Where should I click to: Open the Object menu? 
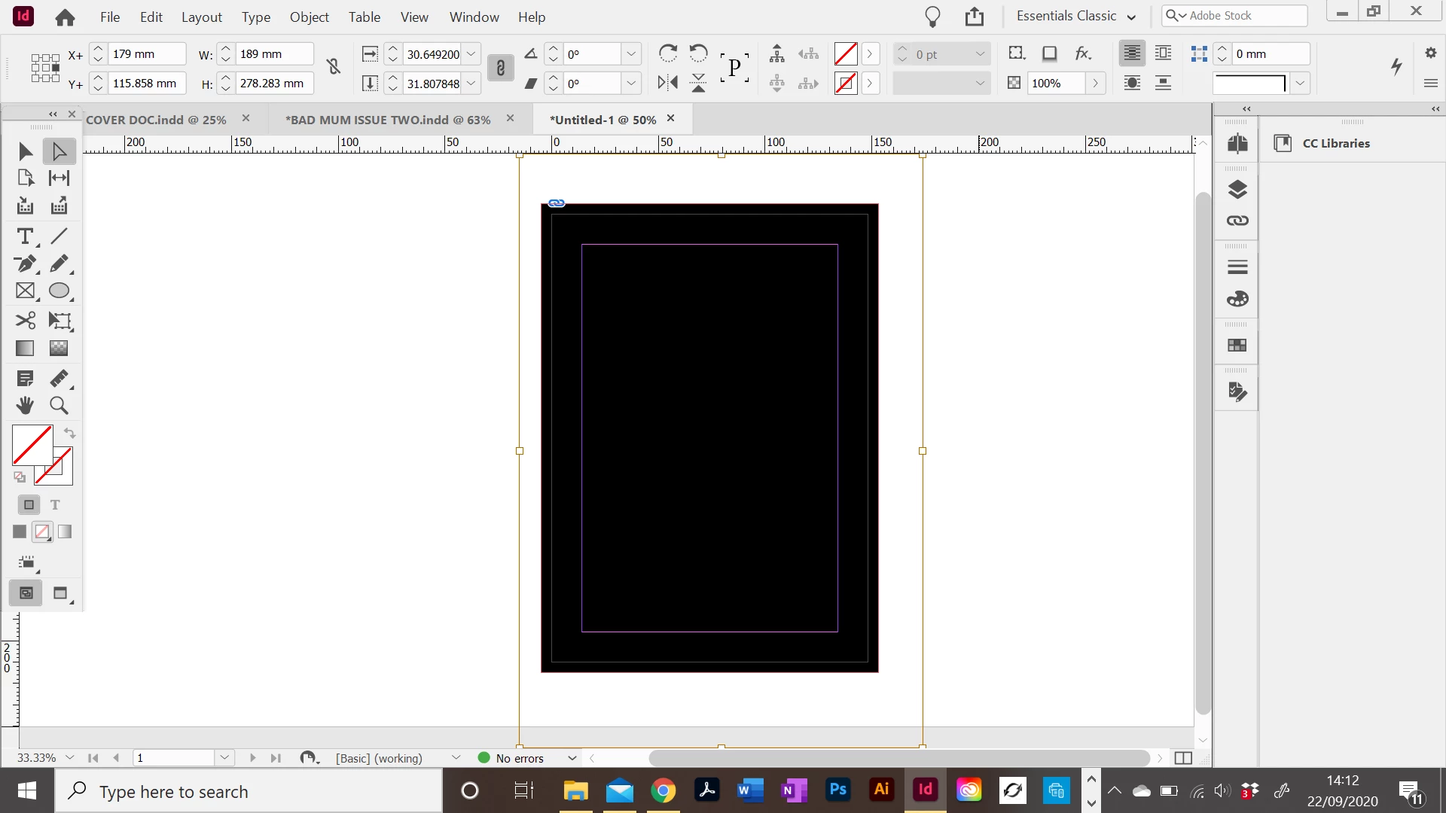(x=309, y=17)
